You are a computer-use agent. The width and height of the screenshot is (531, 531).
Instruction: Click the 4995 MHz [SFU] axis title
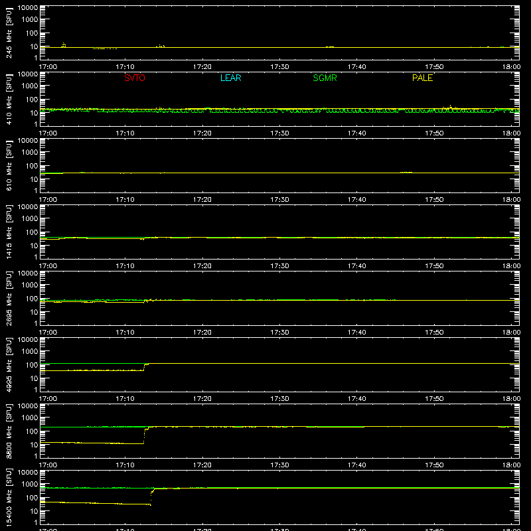pyautogui.click(x=9, y=364)
